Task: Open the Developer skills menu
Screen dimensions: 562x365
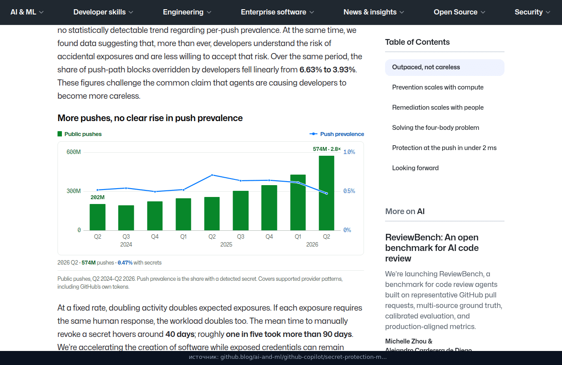Action: click(x=103, y=12)
